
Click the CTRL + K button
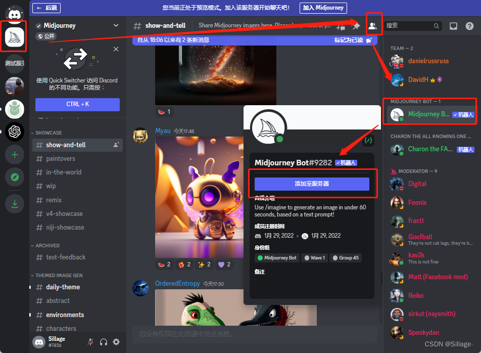[77, 104]
